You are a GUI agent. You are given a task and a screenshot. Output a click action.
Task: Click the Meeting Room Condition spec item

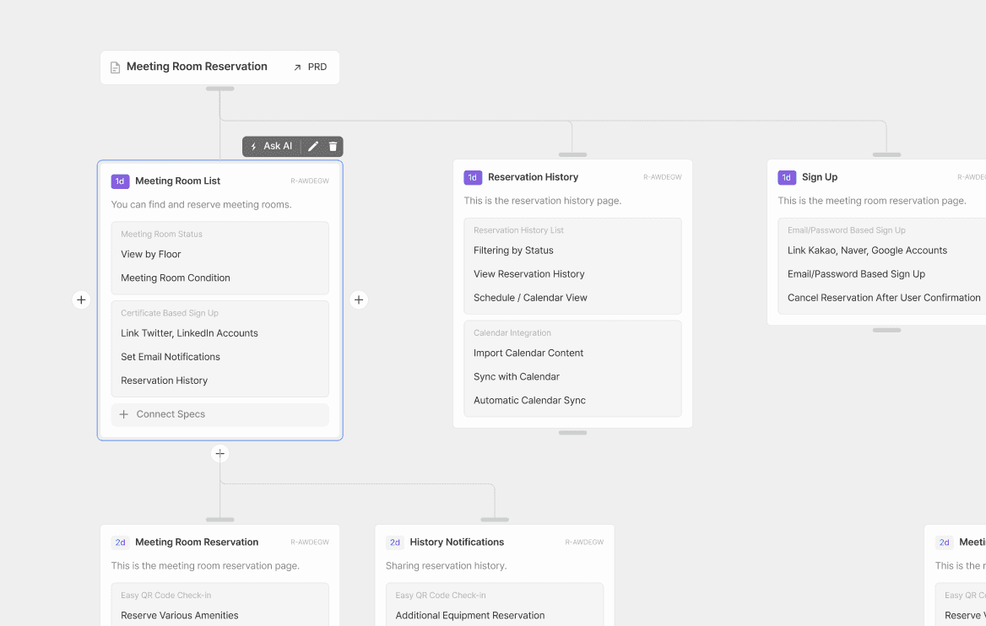176,278
